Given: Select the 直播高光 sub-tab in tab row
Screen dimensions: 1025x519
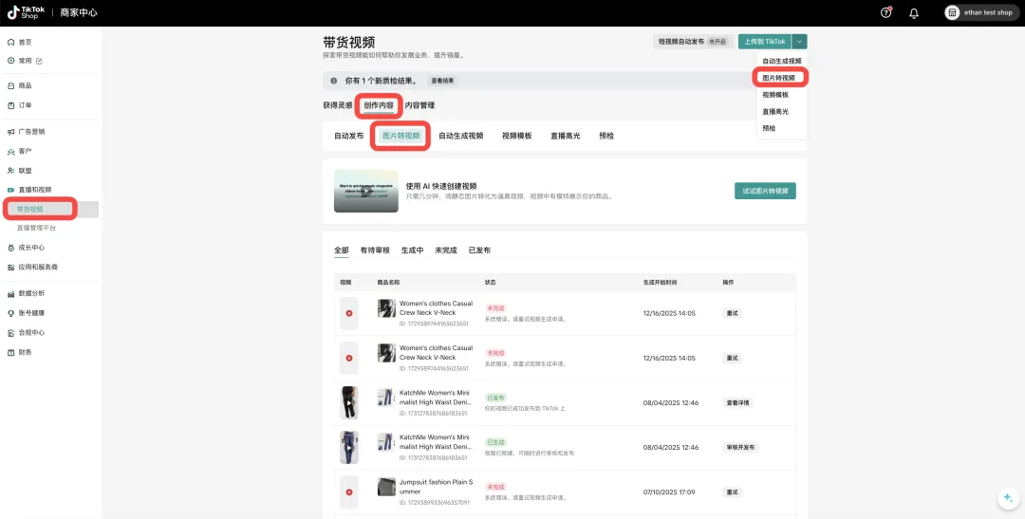Looking at the screenshot, I should (x=566, y=136).
